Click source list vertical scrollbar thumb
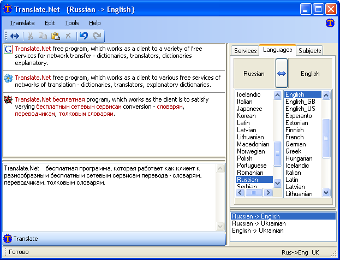Viewport: 340px width, 260px height. 277,153
